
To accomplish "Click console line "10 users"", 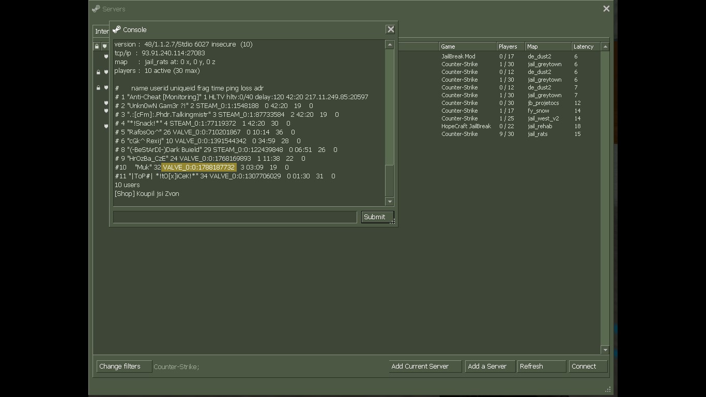I will click(127, 185).
